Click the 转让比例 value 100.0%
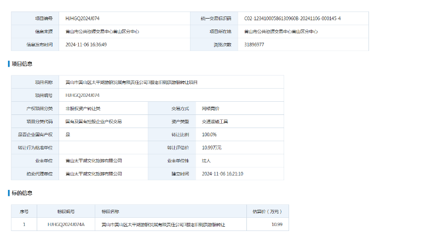The image size is (438, 237). [x=209, y=135]
